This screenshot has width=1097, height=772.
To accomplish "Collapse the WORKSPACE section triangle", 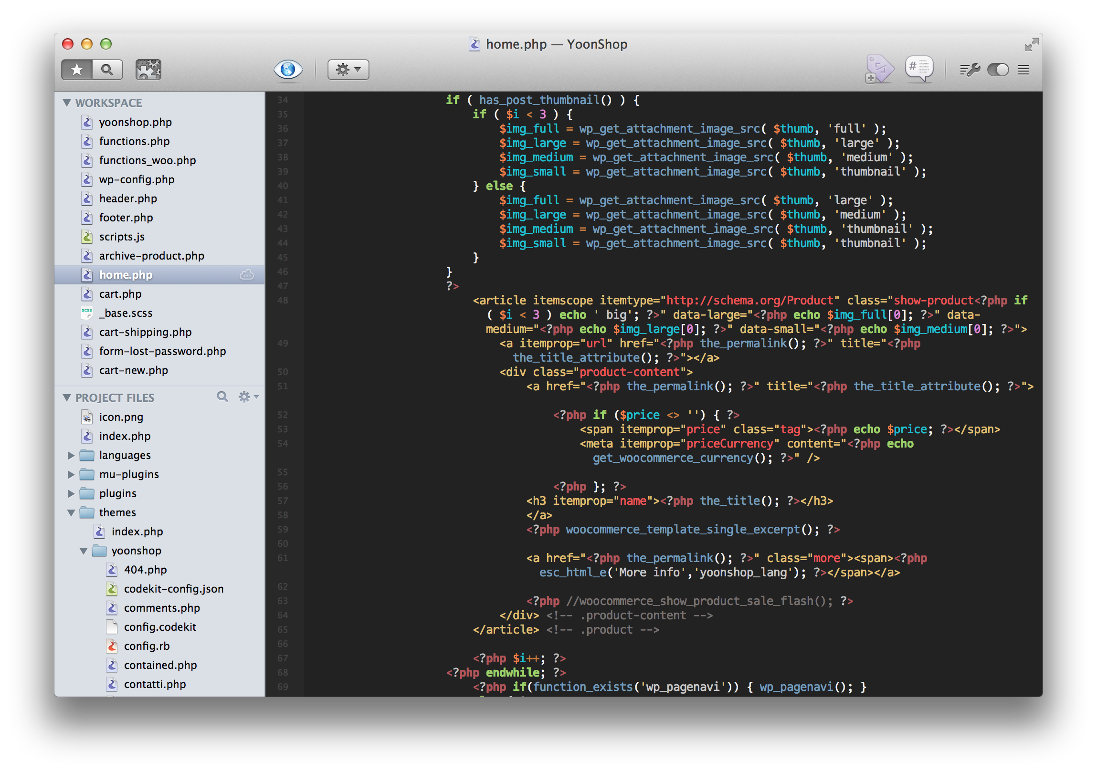I will pyautogui.click(x=67, y=103).
